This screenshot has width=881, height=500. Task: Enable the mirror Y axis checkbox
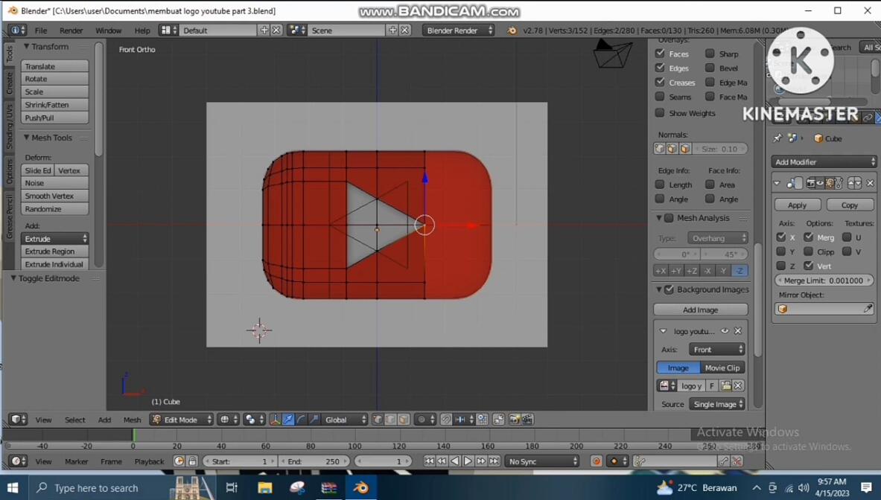pyautogui.click(x=781, y=251)
